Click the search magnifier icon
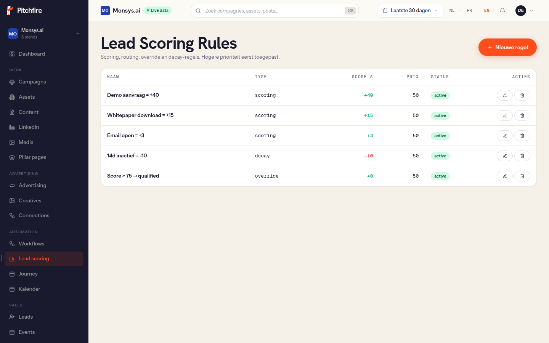The image size is (549, 343). pyautogui.click(x=198, y=11)
